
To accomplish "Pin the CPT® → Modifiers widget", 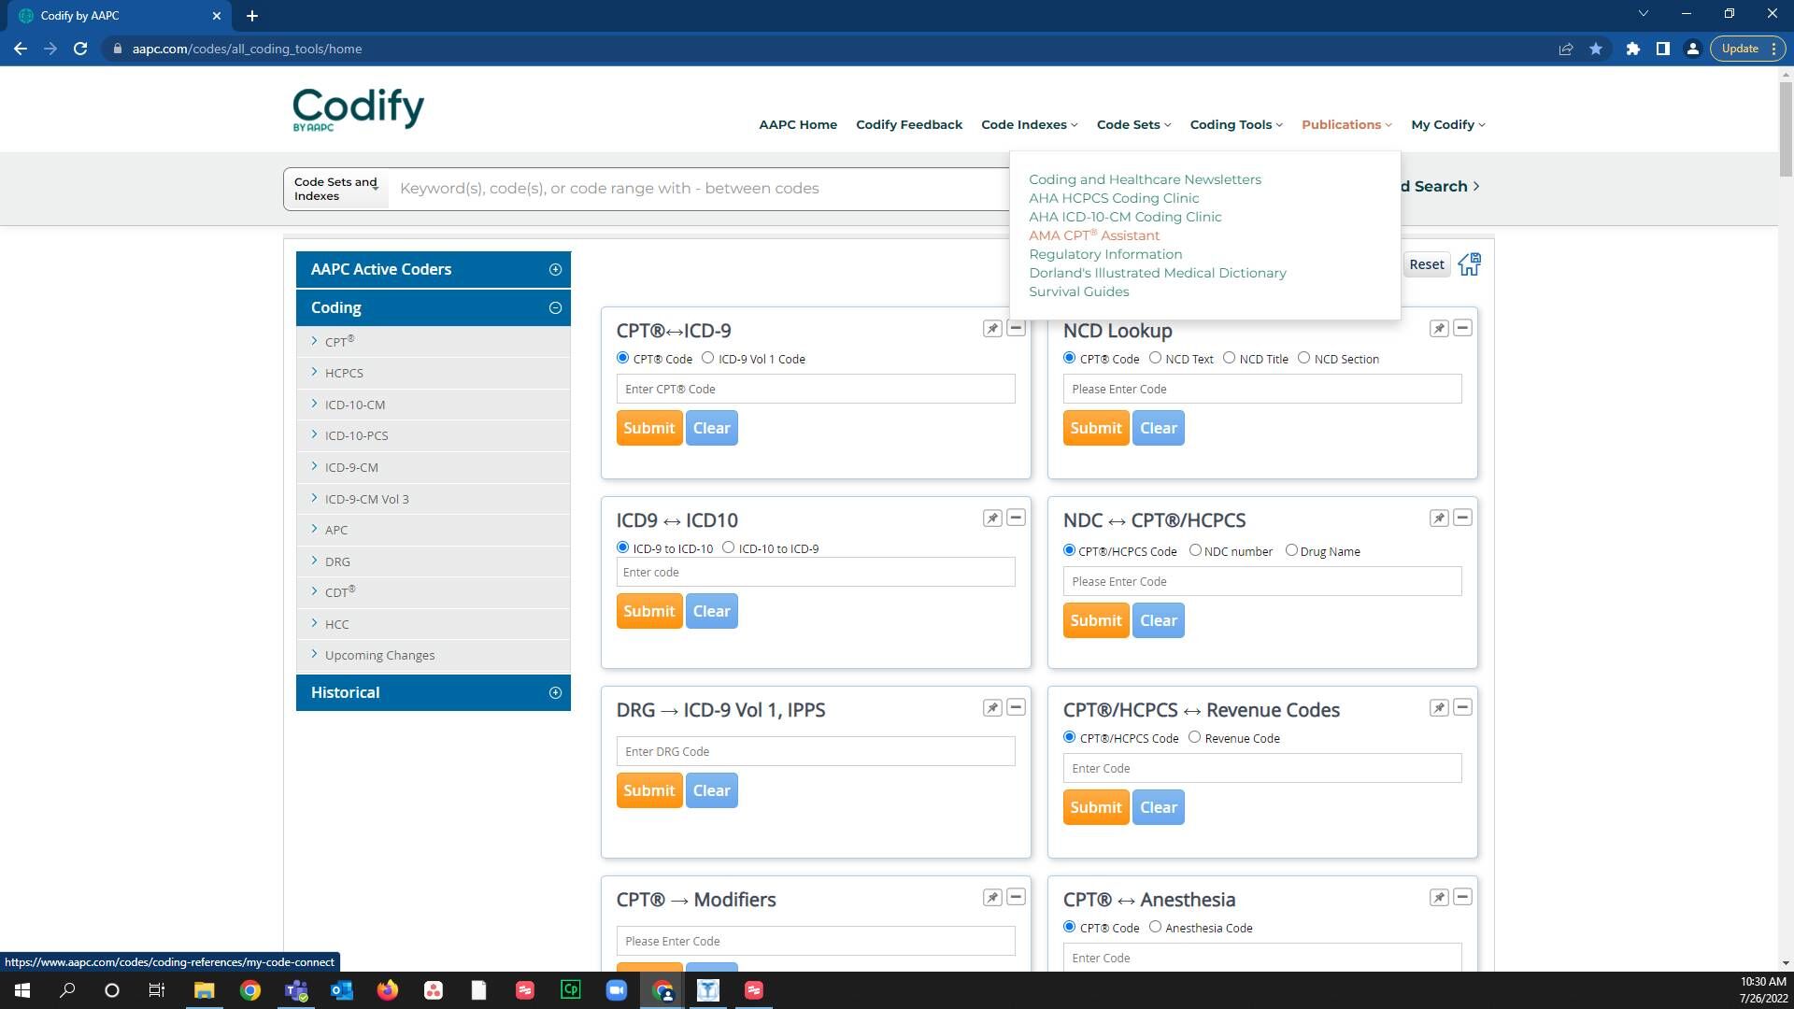I will (x=992, y=897).
